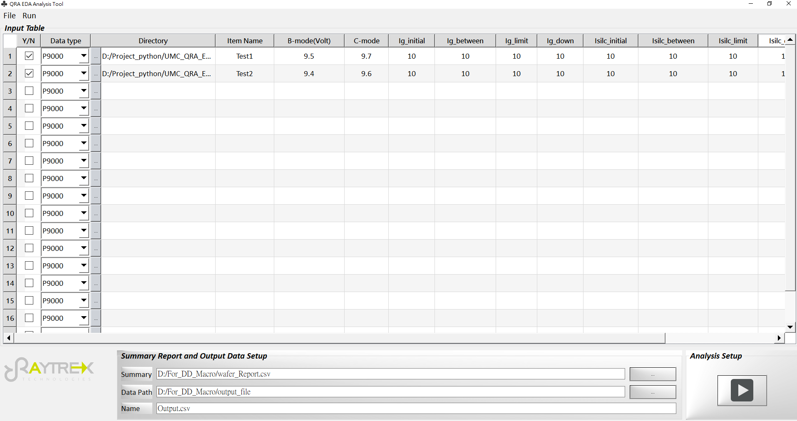Click the directory browse button in row 2
The image size is (797, 421).
(x=96, y=74)
